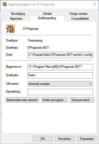
Task: Click the Toepassen button
Action: point(87,139)
